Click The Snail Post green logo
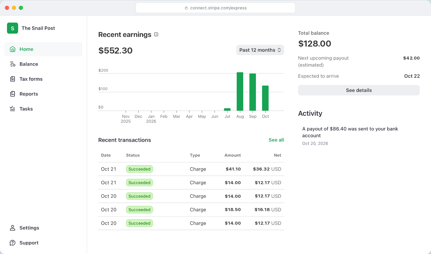Screen dimensions: 431x254 coord(12,28)
